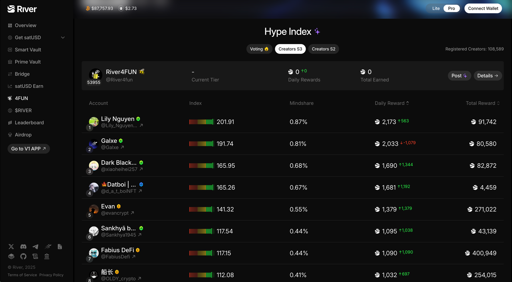Open Leaderboard in sidebar

pos(29,123)
